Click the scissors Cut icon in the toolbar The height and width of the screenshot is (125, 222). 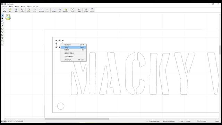click(x=54, y=10)
